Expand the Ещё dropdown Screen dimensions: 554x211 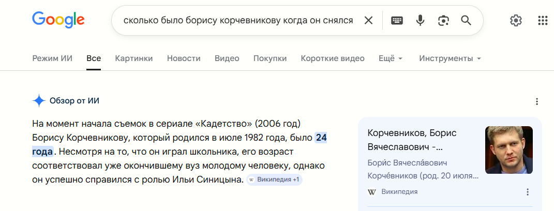pyautogui.click(x=391, y=58)
